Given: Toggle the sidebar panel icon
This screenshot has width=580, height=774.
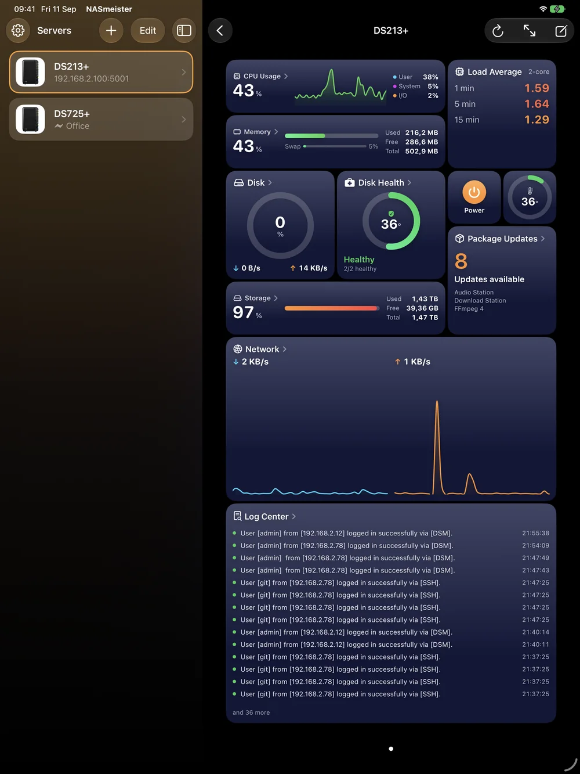Looking at the screenshot, I should tap(184, 30).
